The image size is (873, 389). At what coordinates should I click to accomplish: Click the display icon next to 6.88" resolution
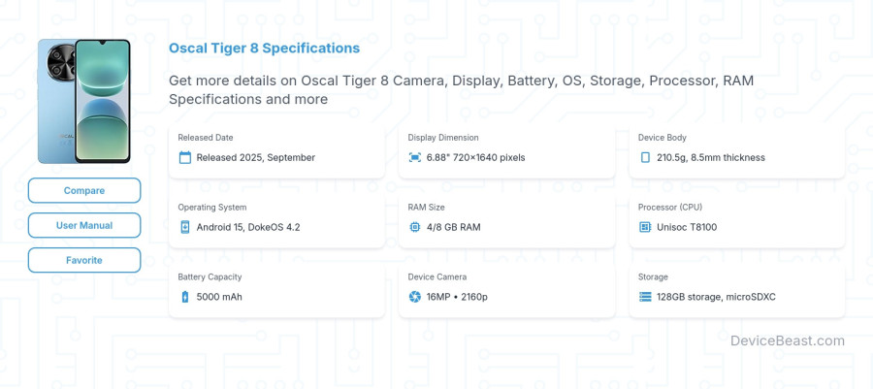415,157
